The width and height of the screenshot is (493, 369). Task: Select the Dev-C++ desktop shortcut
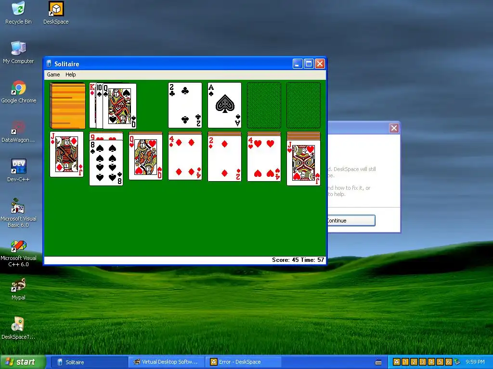click(x=18, y=171)
